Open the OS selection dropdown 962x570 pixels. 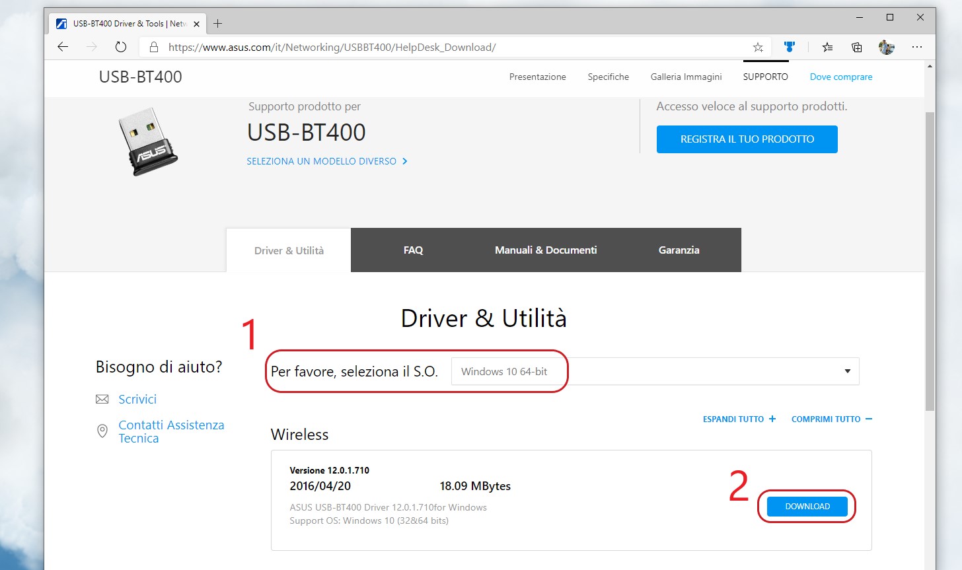pyautogui.click(x=655, y=371)
